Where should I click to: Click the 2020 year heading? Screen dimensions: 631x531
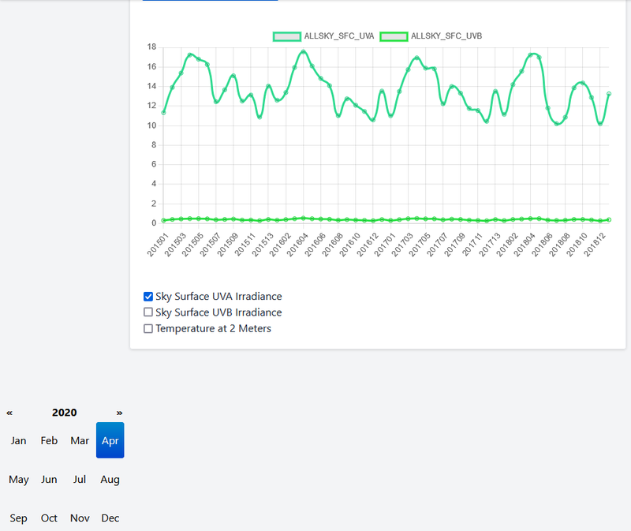(65, 413)
